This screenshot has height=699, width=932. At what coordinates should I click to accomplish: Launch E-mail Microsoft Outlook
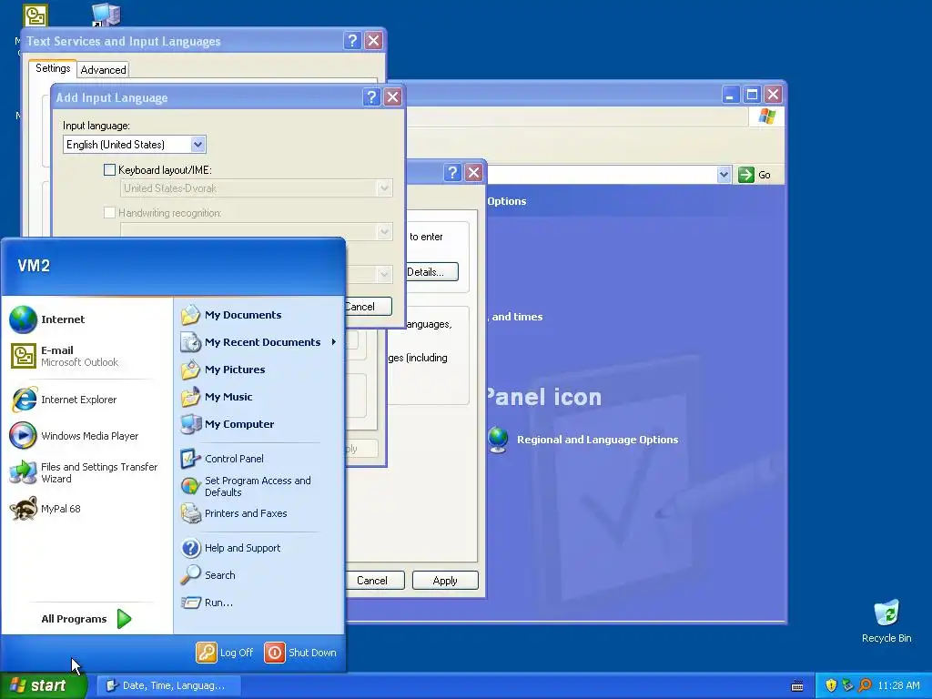point(65,356)
